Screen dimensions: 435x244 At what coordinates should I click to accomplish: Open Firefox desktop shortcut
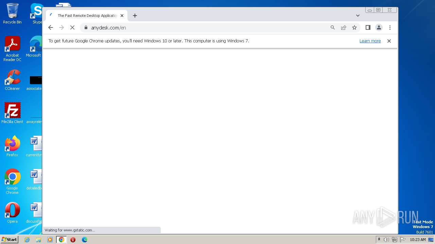coord(12,146)
